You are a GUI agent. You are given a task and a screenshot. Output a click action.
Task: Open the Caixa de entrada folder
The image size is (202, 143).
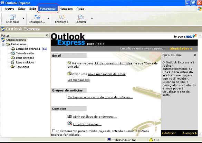tap(28, 49)
